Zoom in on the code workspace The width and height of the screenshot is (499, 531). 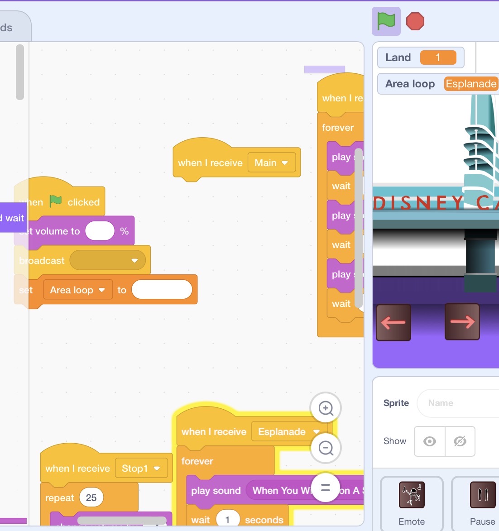[x=326, y=408]
